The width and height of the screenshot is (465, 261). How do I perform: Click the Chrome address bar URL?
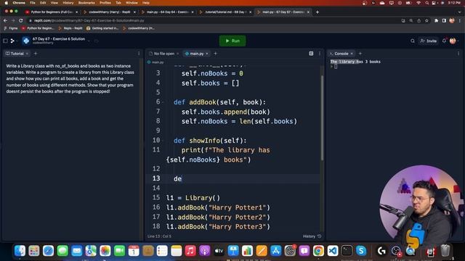[89, 20]
